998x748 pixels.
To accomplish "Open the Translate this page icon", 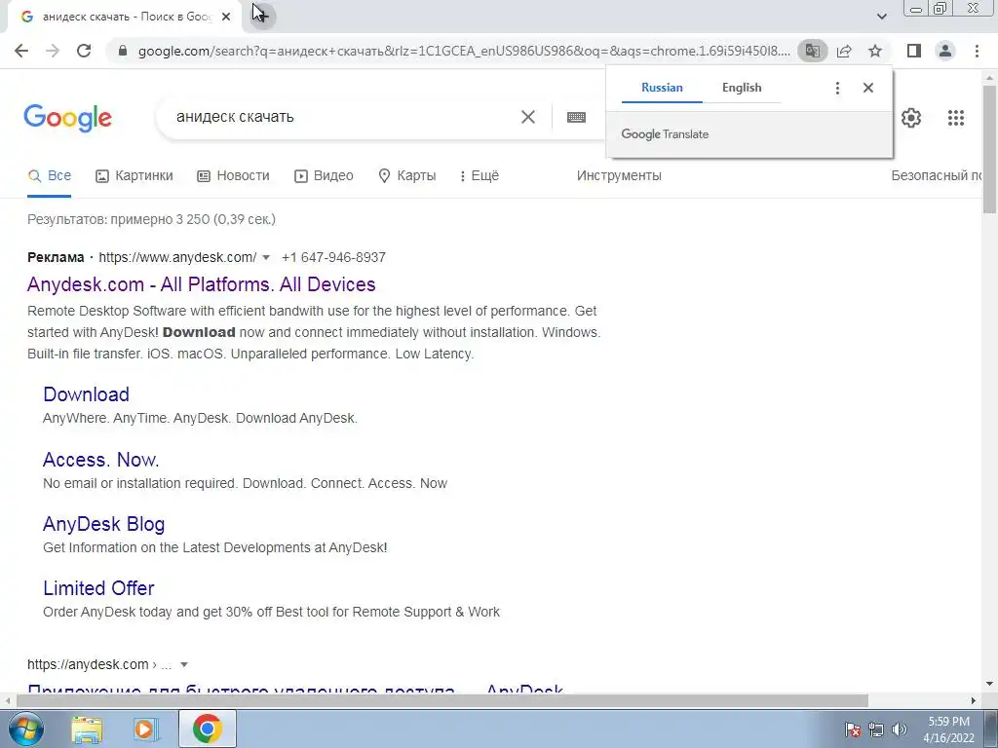I will tap(813, 51).
